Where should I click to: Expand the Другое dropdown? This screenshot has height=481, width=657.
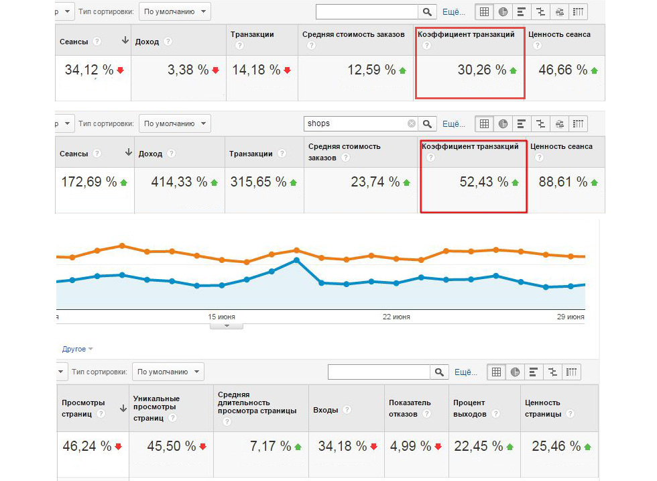click(77, 349)
